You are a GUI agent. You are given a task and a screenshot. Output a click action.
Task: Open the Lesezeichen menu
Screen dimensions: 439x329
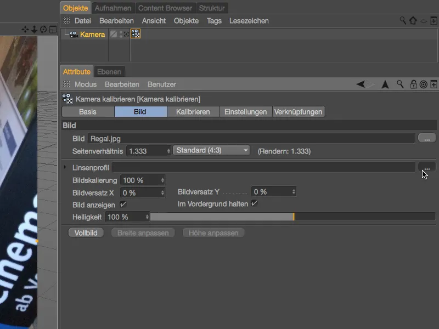pyautogui.click(x=249, y=21)
